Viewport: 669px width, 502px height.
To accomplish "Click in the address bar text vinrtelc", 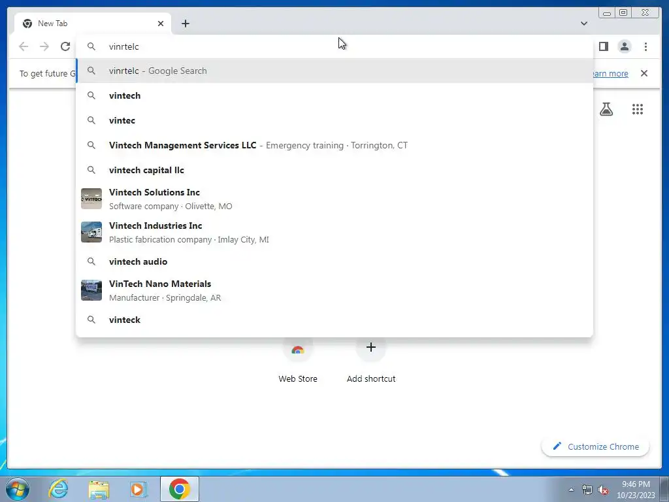I will [x=123, y=46].
